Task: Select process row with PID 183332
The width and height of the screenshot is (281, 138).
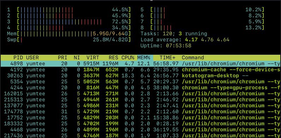Action: pos(140,124)
